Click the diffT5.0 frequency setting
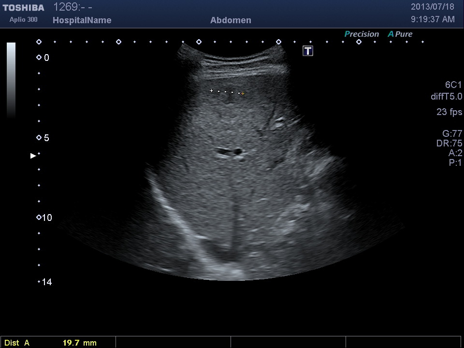The height and width of the screenshot is (348, 464). 446,97
